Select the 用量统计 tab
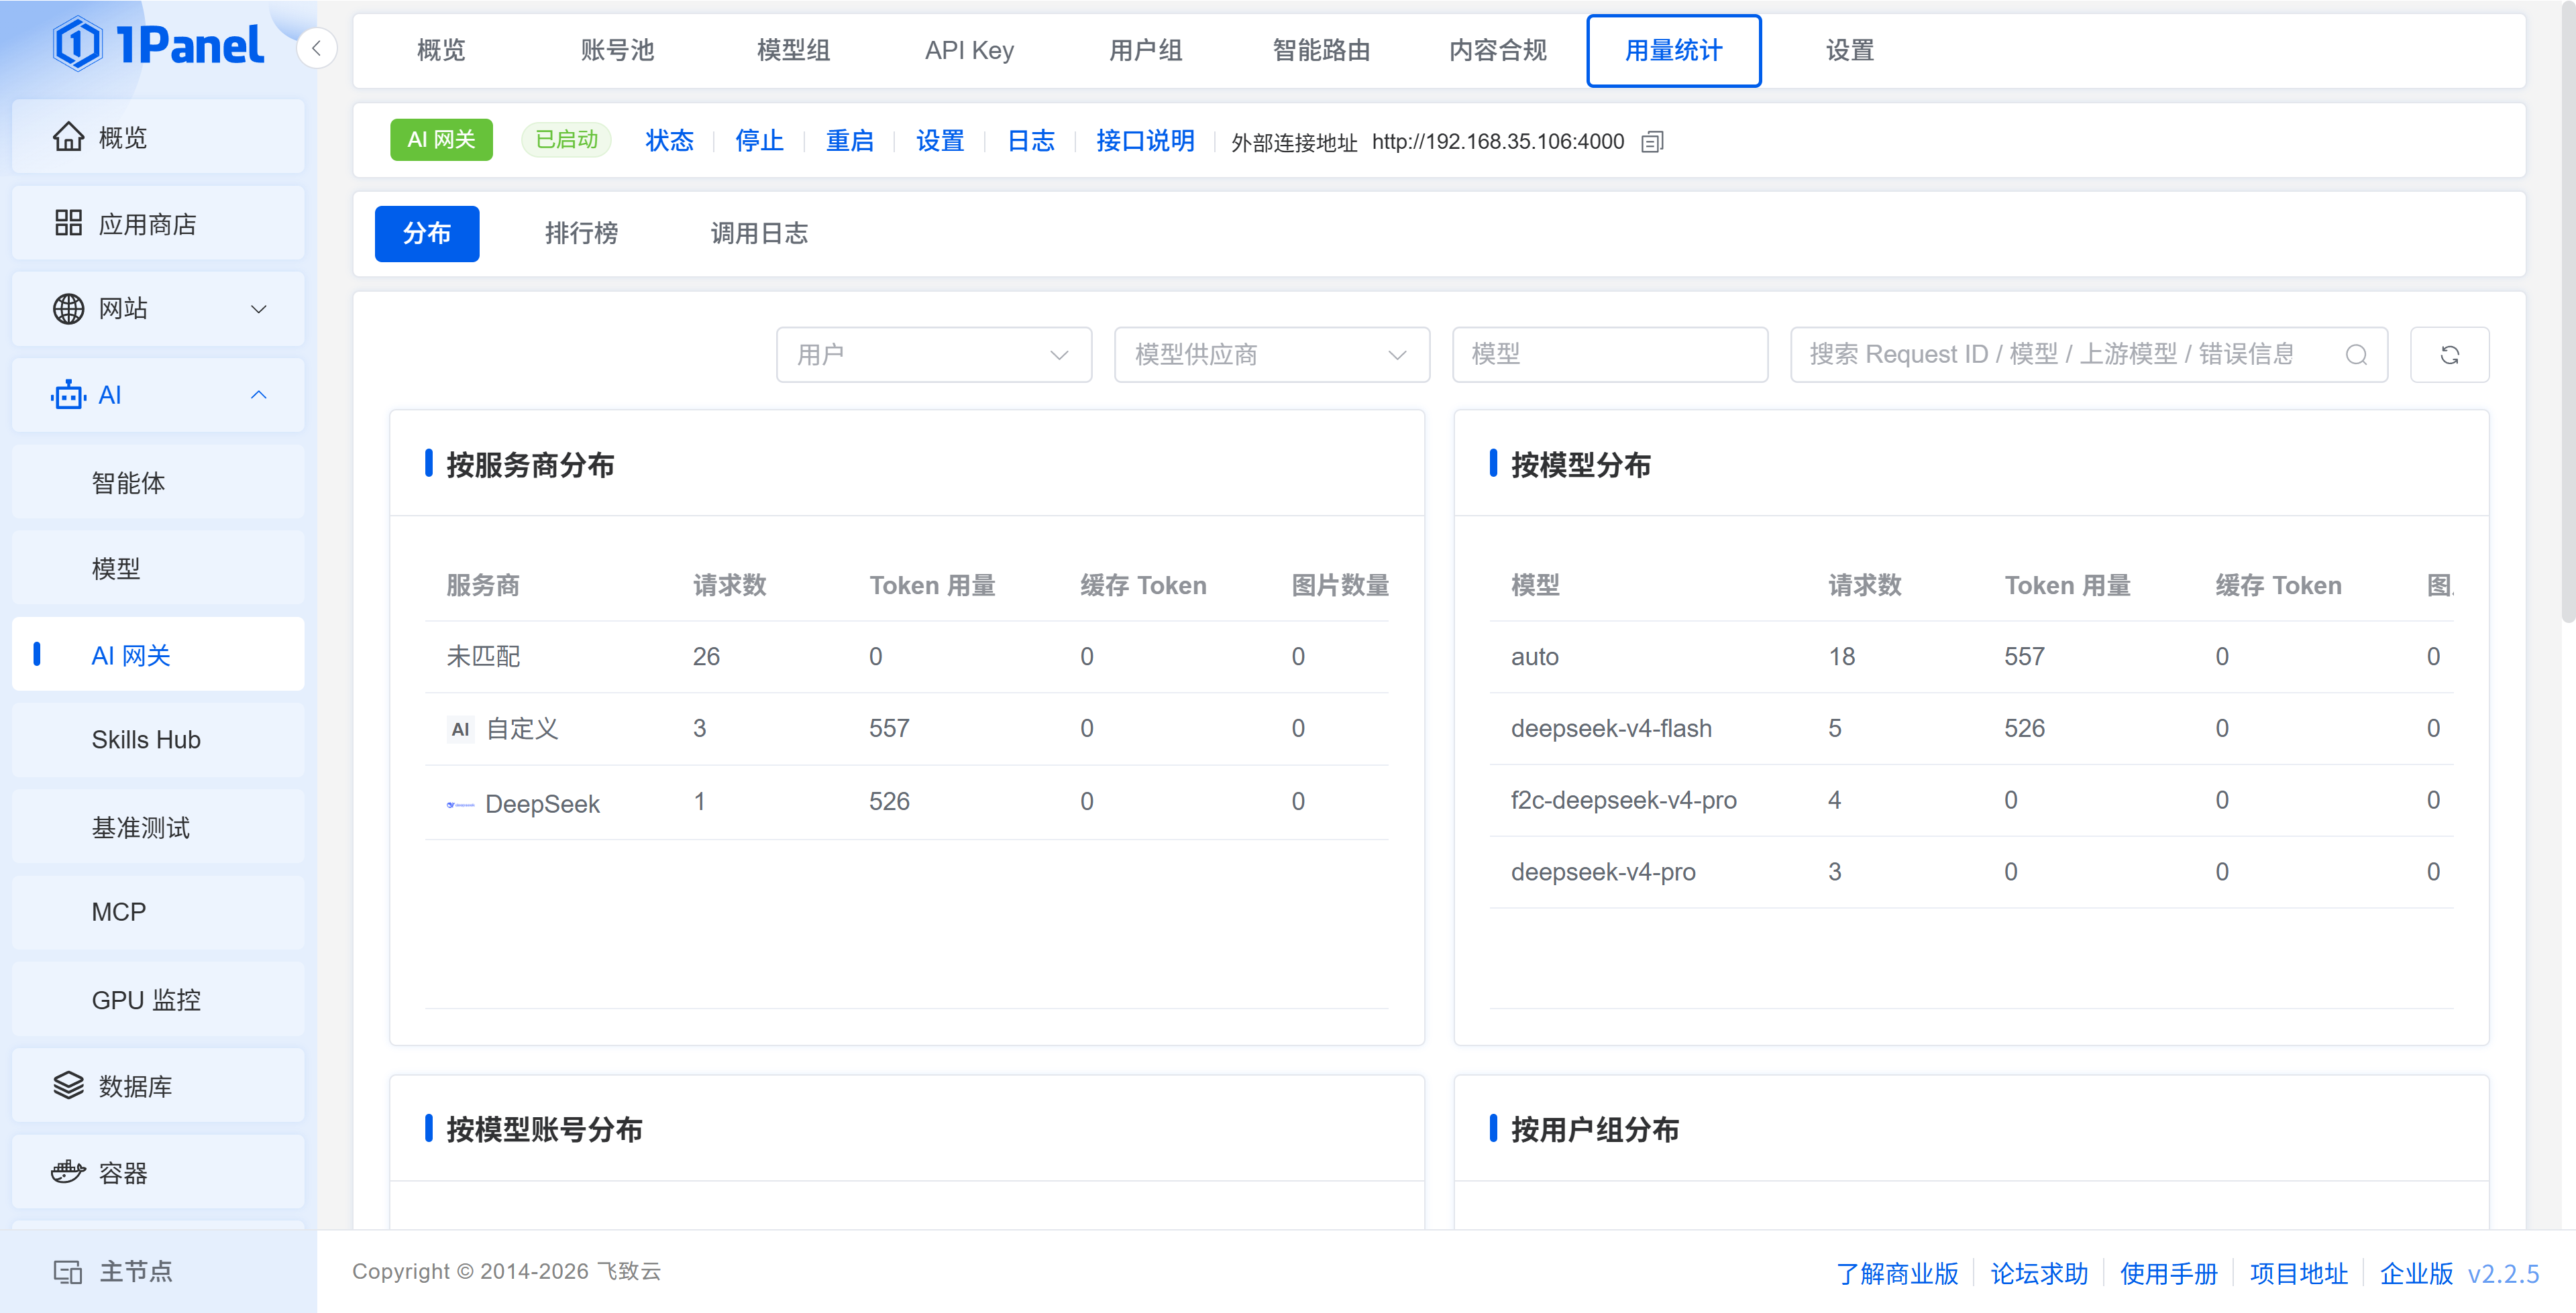Image resolution: width=2576 pixels, height=1313 pixels. pyautogui.click(x=1673, y=50)
